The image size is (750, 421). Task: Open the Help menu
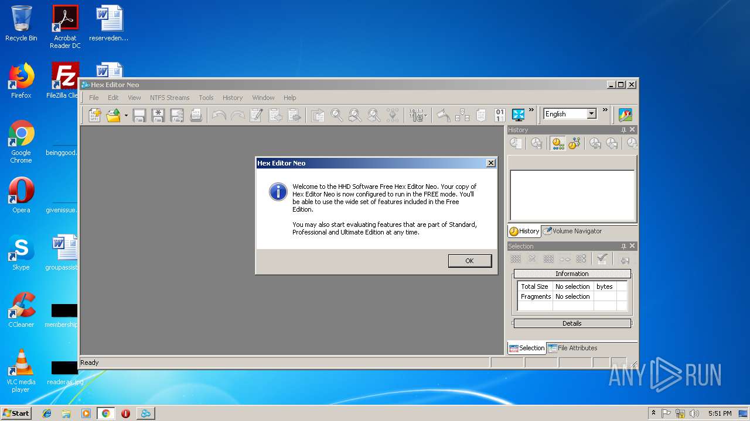290,98
